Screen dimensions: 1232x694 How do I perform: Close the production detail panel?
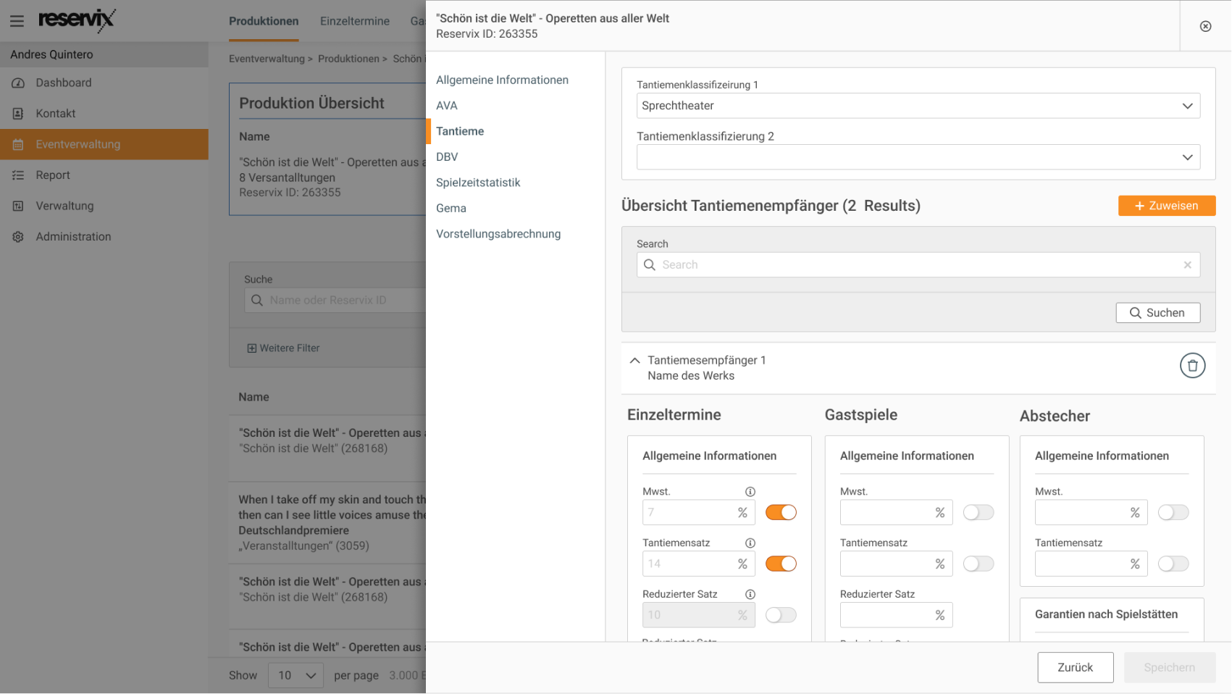coord(1205,26)
